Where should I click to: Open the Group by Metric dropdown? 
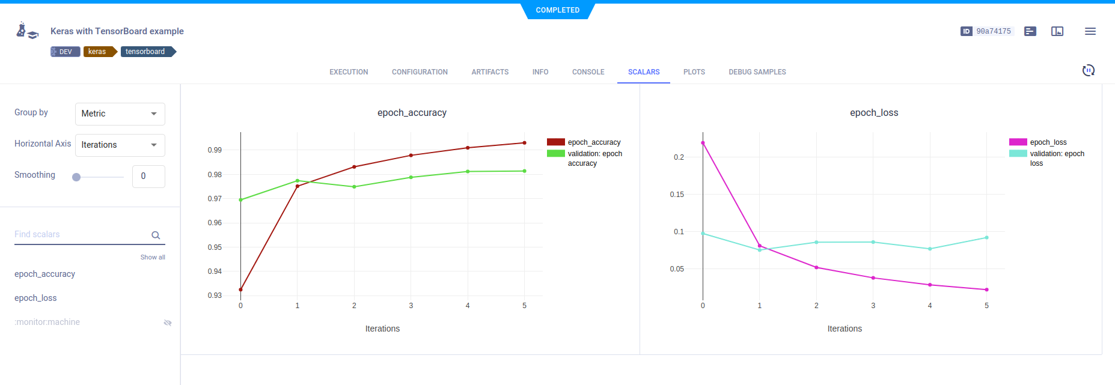tap(120, 114)
